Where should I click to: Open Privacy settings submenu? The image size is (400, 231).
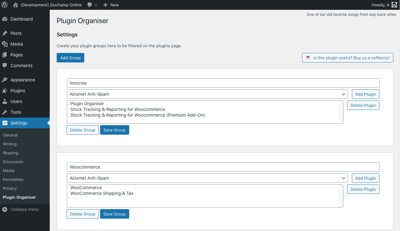(x=10, y=188)
